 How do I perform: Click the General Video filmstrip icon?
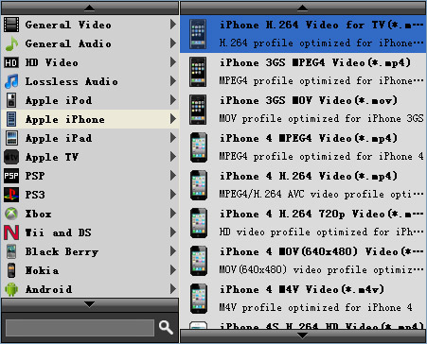pos(11,25)
